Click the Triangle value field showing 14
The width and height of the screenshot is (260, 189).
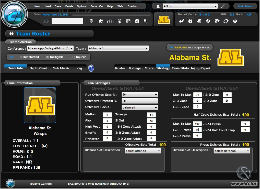(x=151, y=115)
